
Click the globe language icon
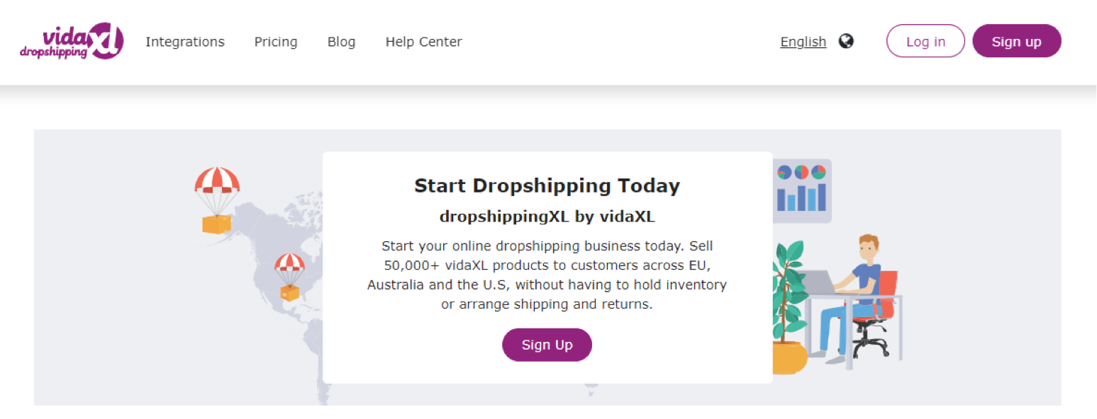click(846, 41)
